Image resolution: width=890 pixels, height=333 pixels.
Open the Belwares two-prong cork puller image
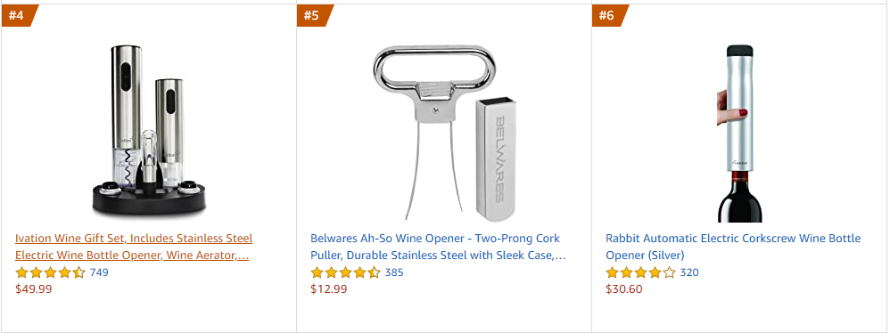[445, 133]
